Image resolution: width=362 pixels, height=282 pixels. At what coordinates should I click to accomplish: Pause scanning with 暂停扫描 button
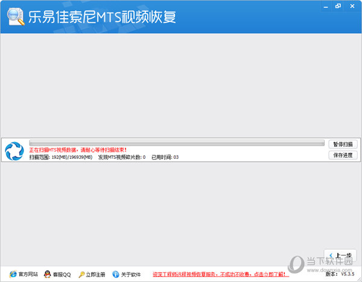pos(343,144)
